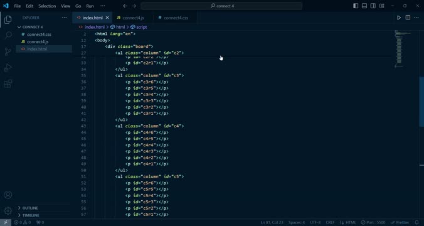Screen dimensions: 424x226
Task: Select index.html in the Explorer
Action: (44, 49)
